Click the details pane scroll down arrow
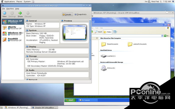Screen dimensions: 175x109 tap(90, 79)
